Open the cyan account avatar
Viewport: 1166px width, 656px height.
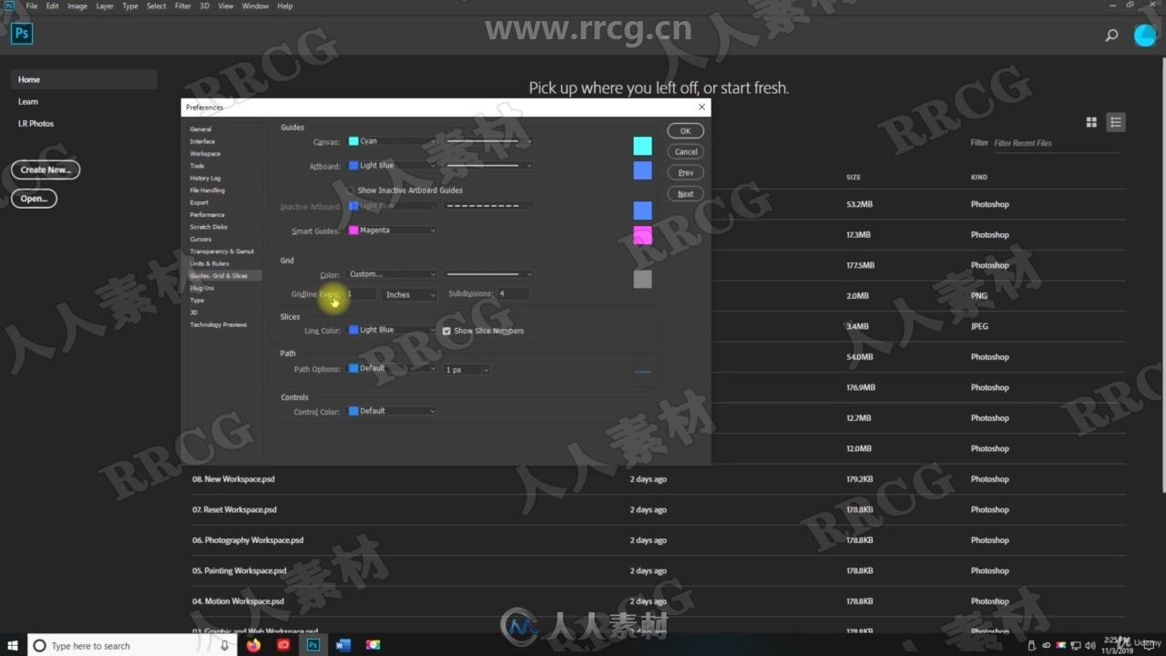(1145, 35)
